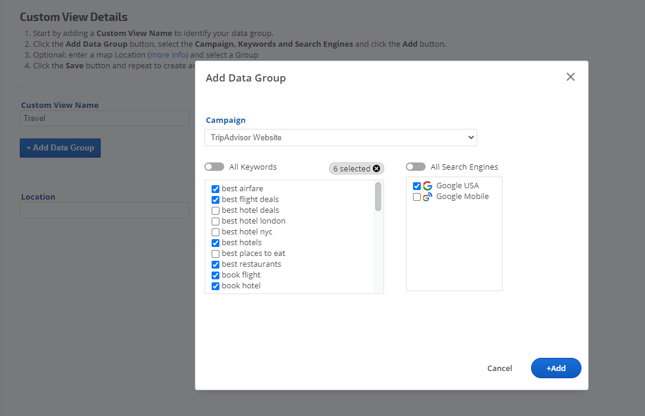Click the + Add Data Group button
Viewport: 645px width, 416px height.
click(60, 147)
